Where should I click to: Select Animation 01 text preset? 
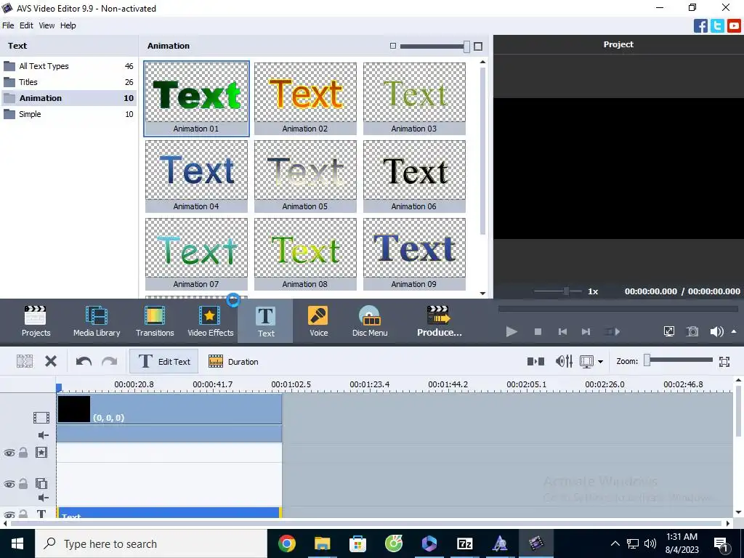point(196,99)
